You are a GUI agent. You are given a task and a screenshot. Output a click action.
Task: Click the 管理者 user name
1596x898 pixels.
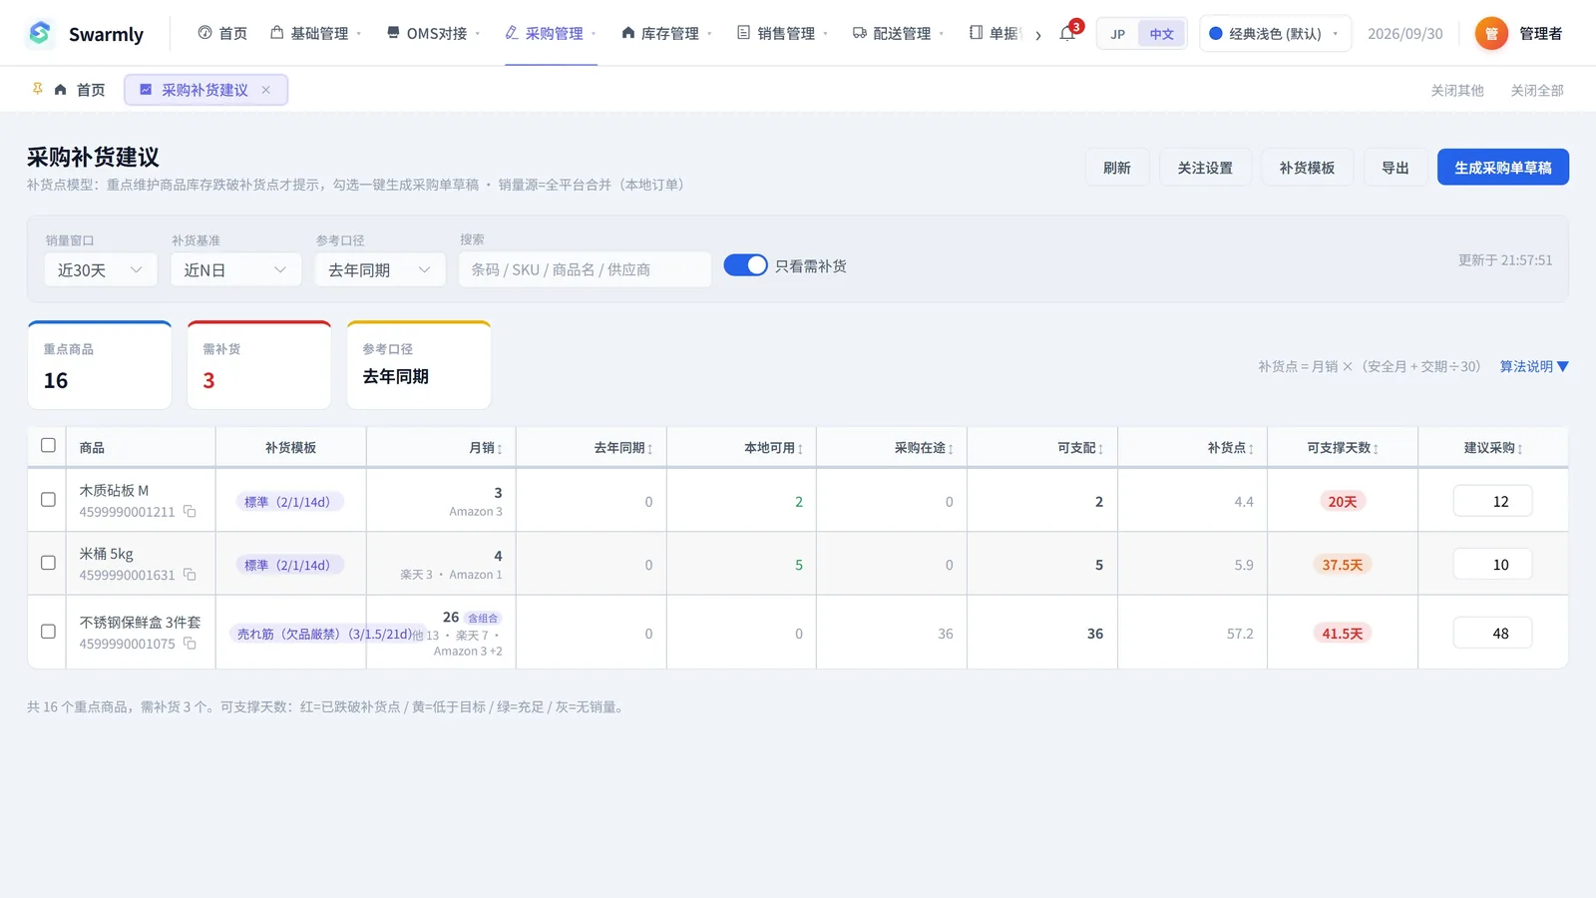point(1541,33)
